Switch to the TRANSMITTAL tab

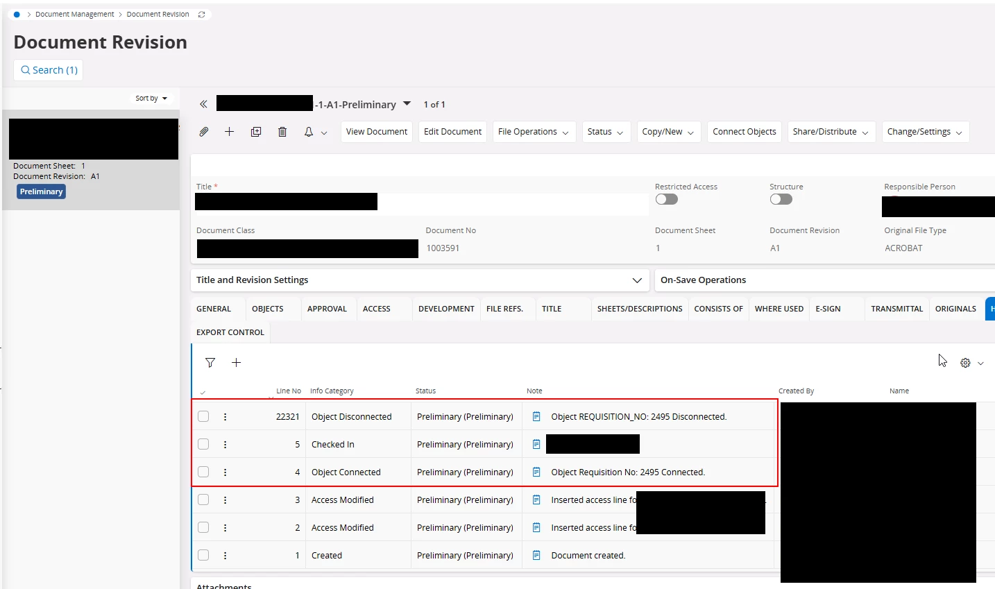[897, 309]
